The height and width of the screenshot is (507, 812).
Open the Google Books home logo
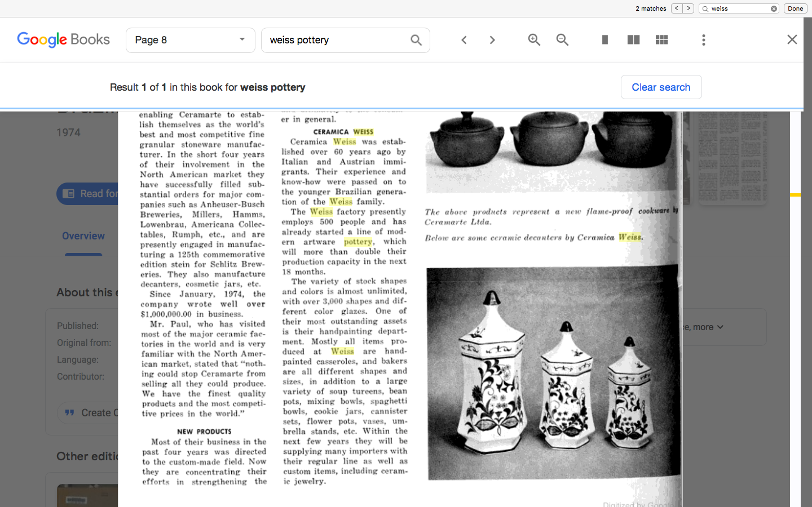coord(63,39)
